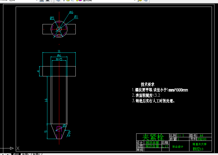
Task: Select the 1:1 scale value
Action: point(181,135)
